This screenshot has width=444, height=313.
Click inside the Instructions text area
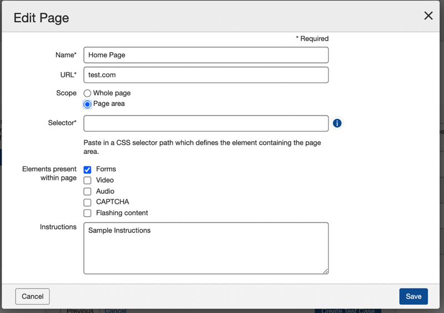(x=206, y=249)
